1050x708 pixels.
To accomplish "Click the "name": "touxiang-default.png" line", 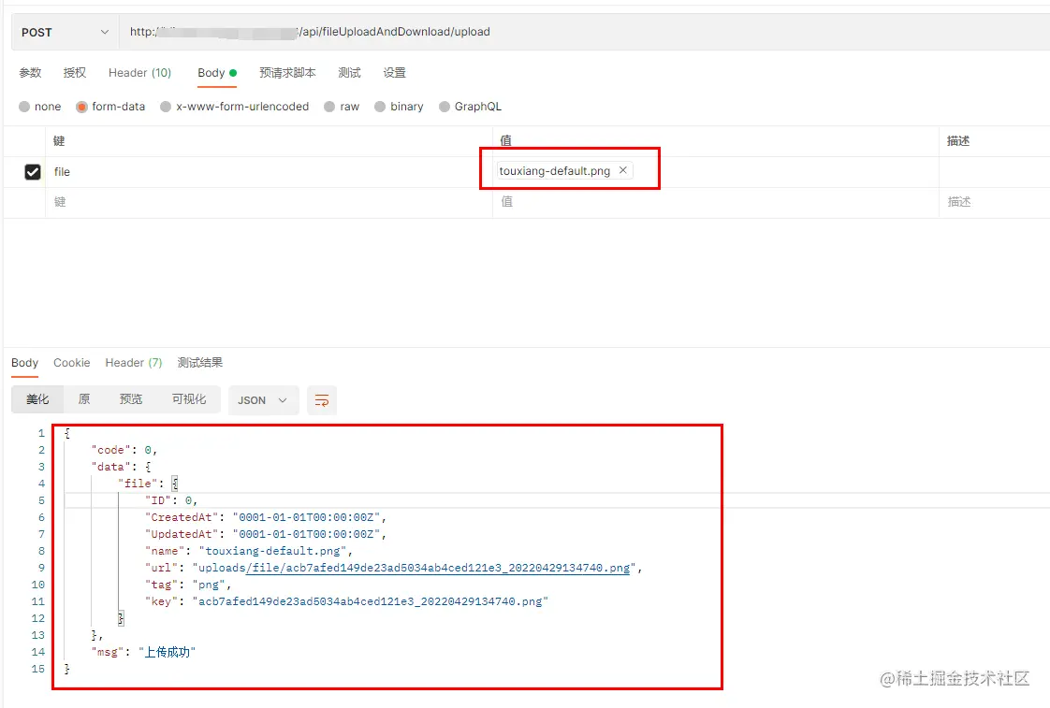I will point(248,551).
